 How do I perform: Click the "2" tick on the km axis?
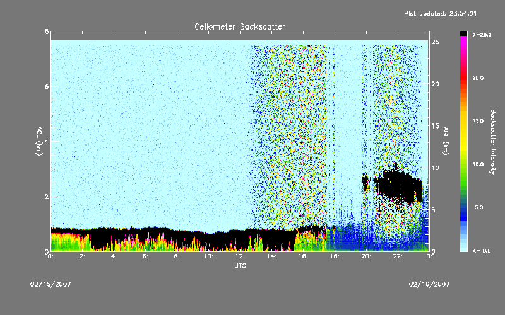47,197
